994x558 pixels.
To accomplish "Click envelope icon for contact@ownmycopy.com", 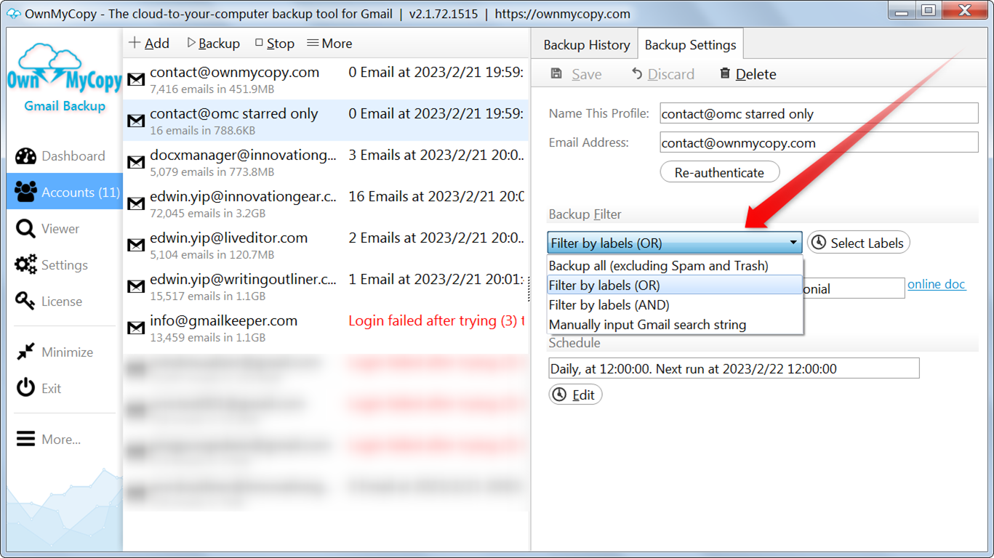I will (136, 79).
